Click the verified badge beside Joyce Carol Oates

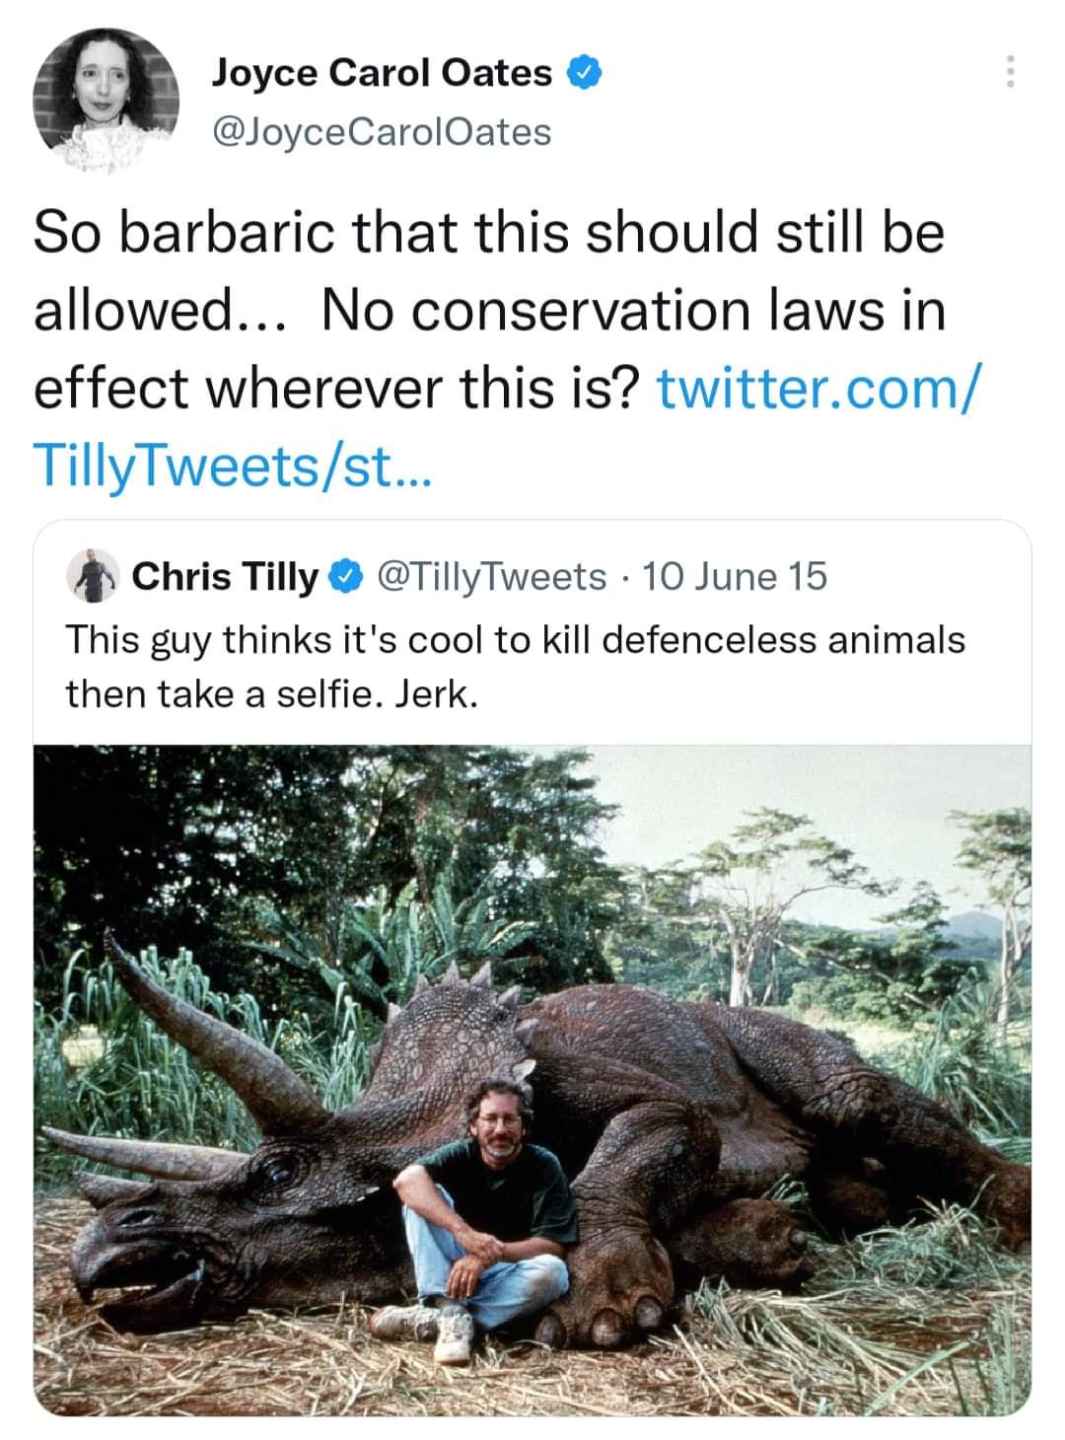tap(584, 72)
